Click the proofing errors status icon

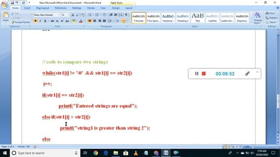[x=35, y=147]
